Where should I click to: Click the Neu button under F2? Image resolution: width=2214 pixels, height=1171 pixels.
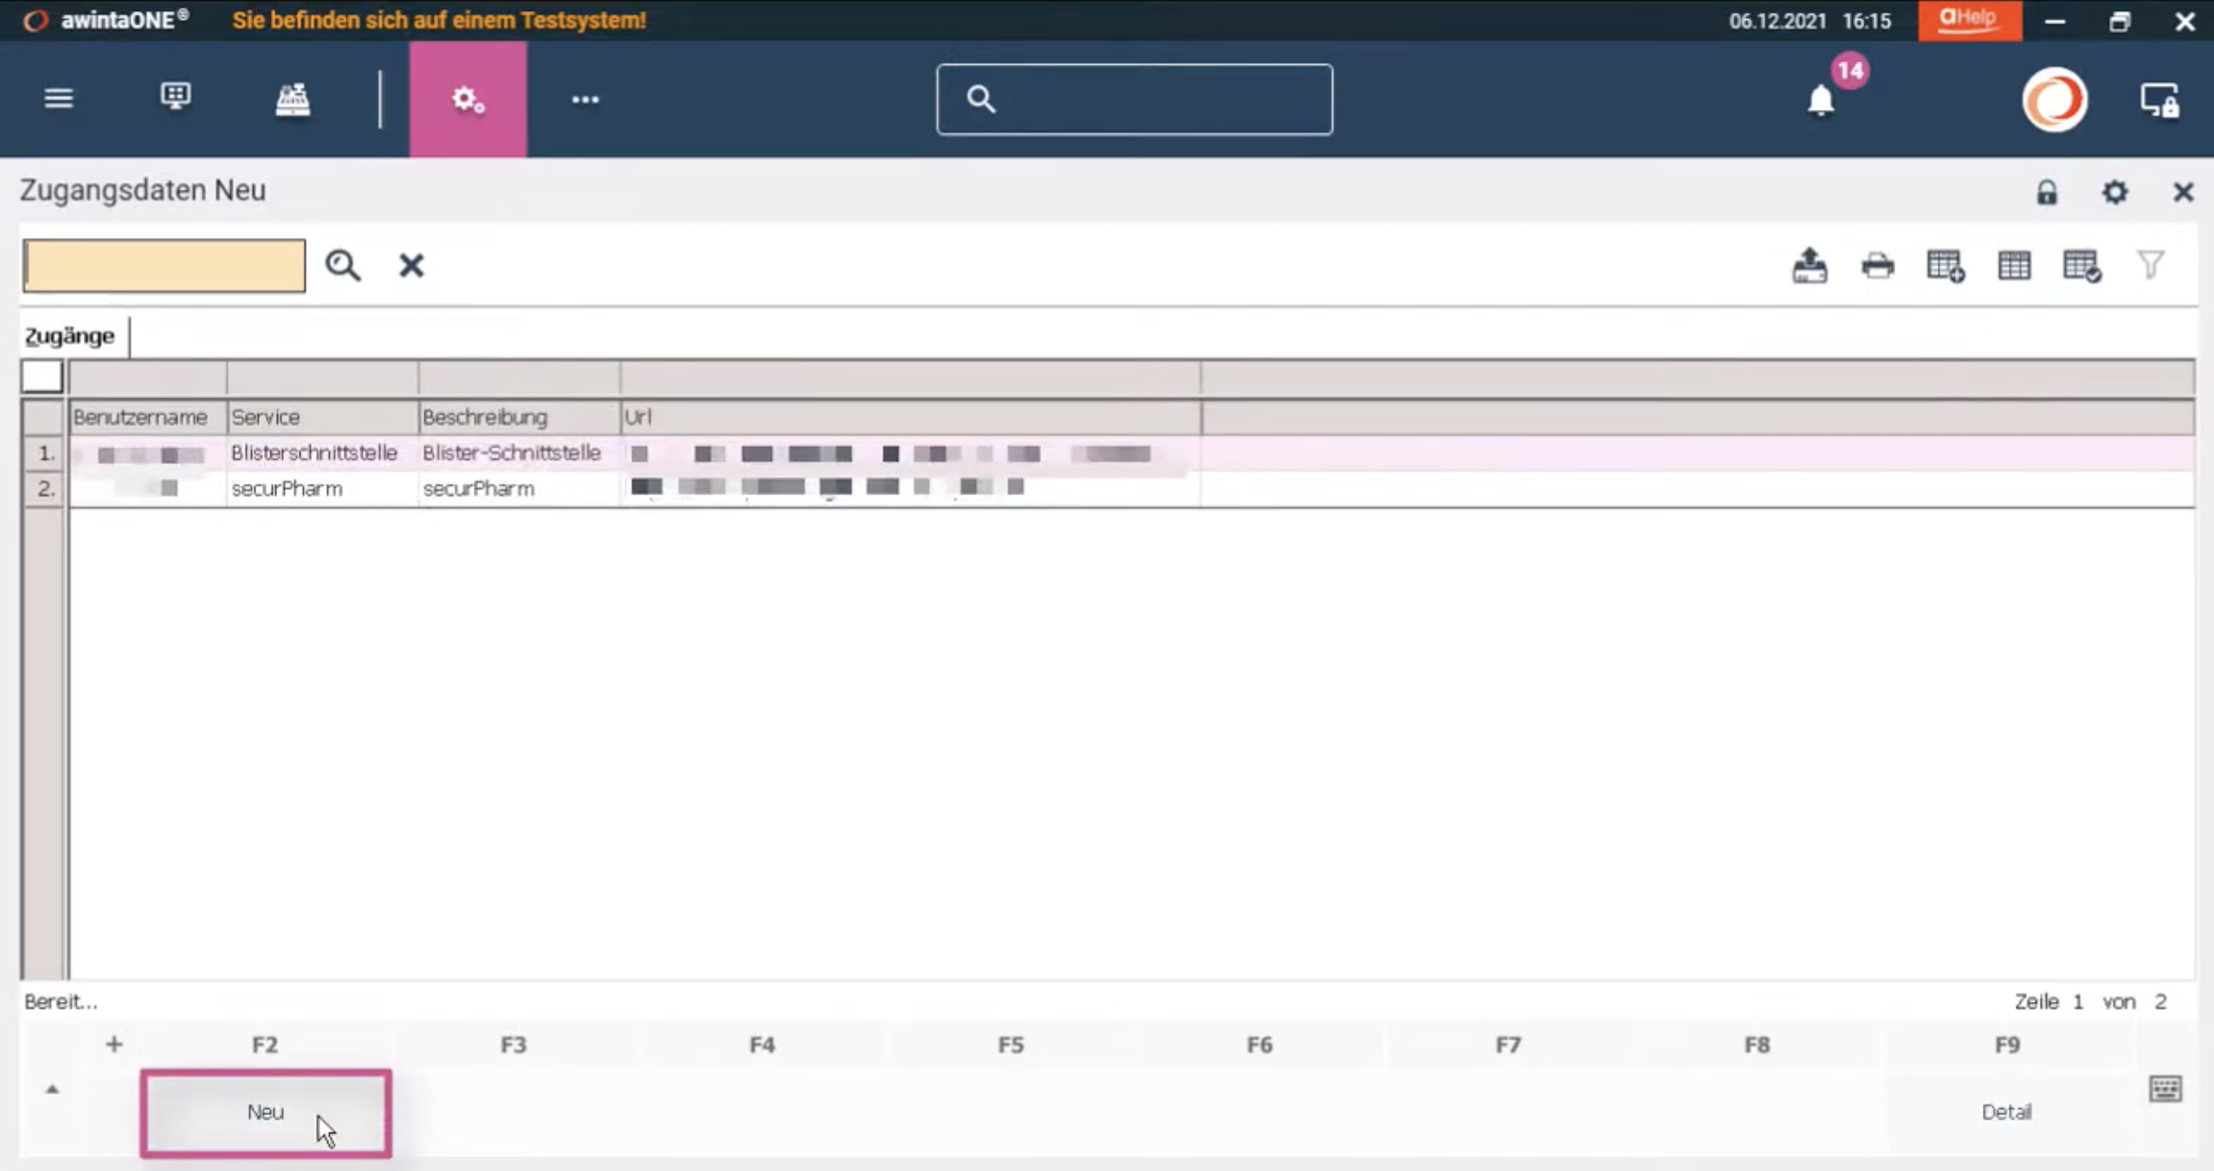(267, 1113)
